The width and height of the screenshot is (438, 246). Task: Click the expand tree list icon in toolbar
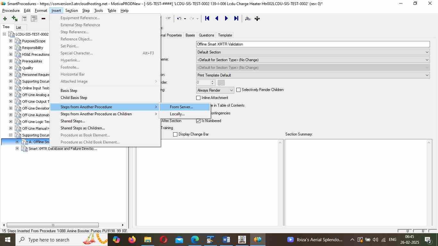click(34, 19)
